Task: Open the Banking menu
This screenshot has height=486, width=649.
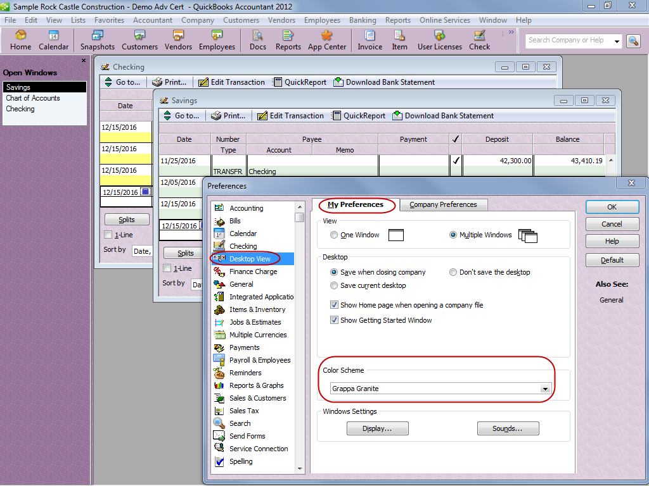Action: [x=363, y=20]
